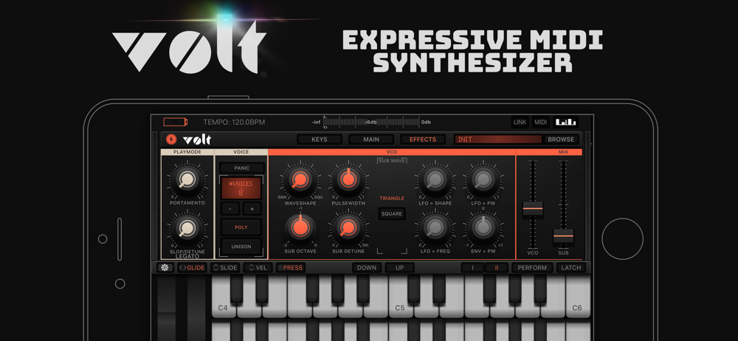Switch to the EFFECTS tab
Image resolution: width=738 pixels, height=341 pixels.
point(423,139)
